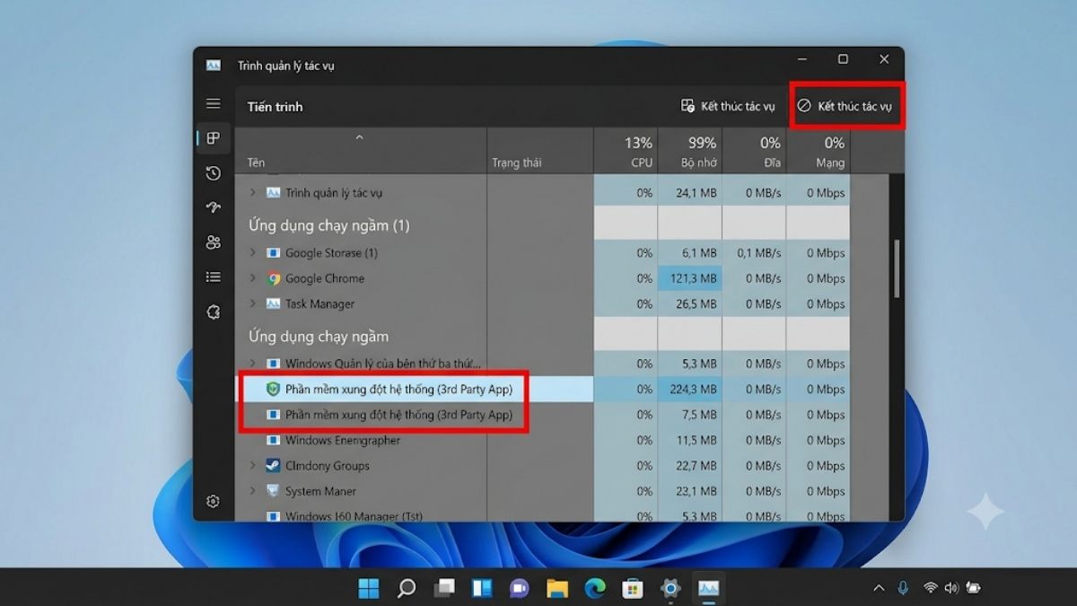1077x606 pixels.
Task: Sort processes by the Mạng column header
Action: 818,150
